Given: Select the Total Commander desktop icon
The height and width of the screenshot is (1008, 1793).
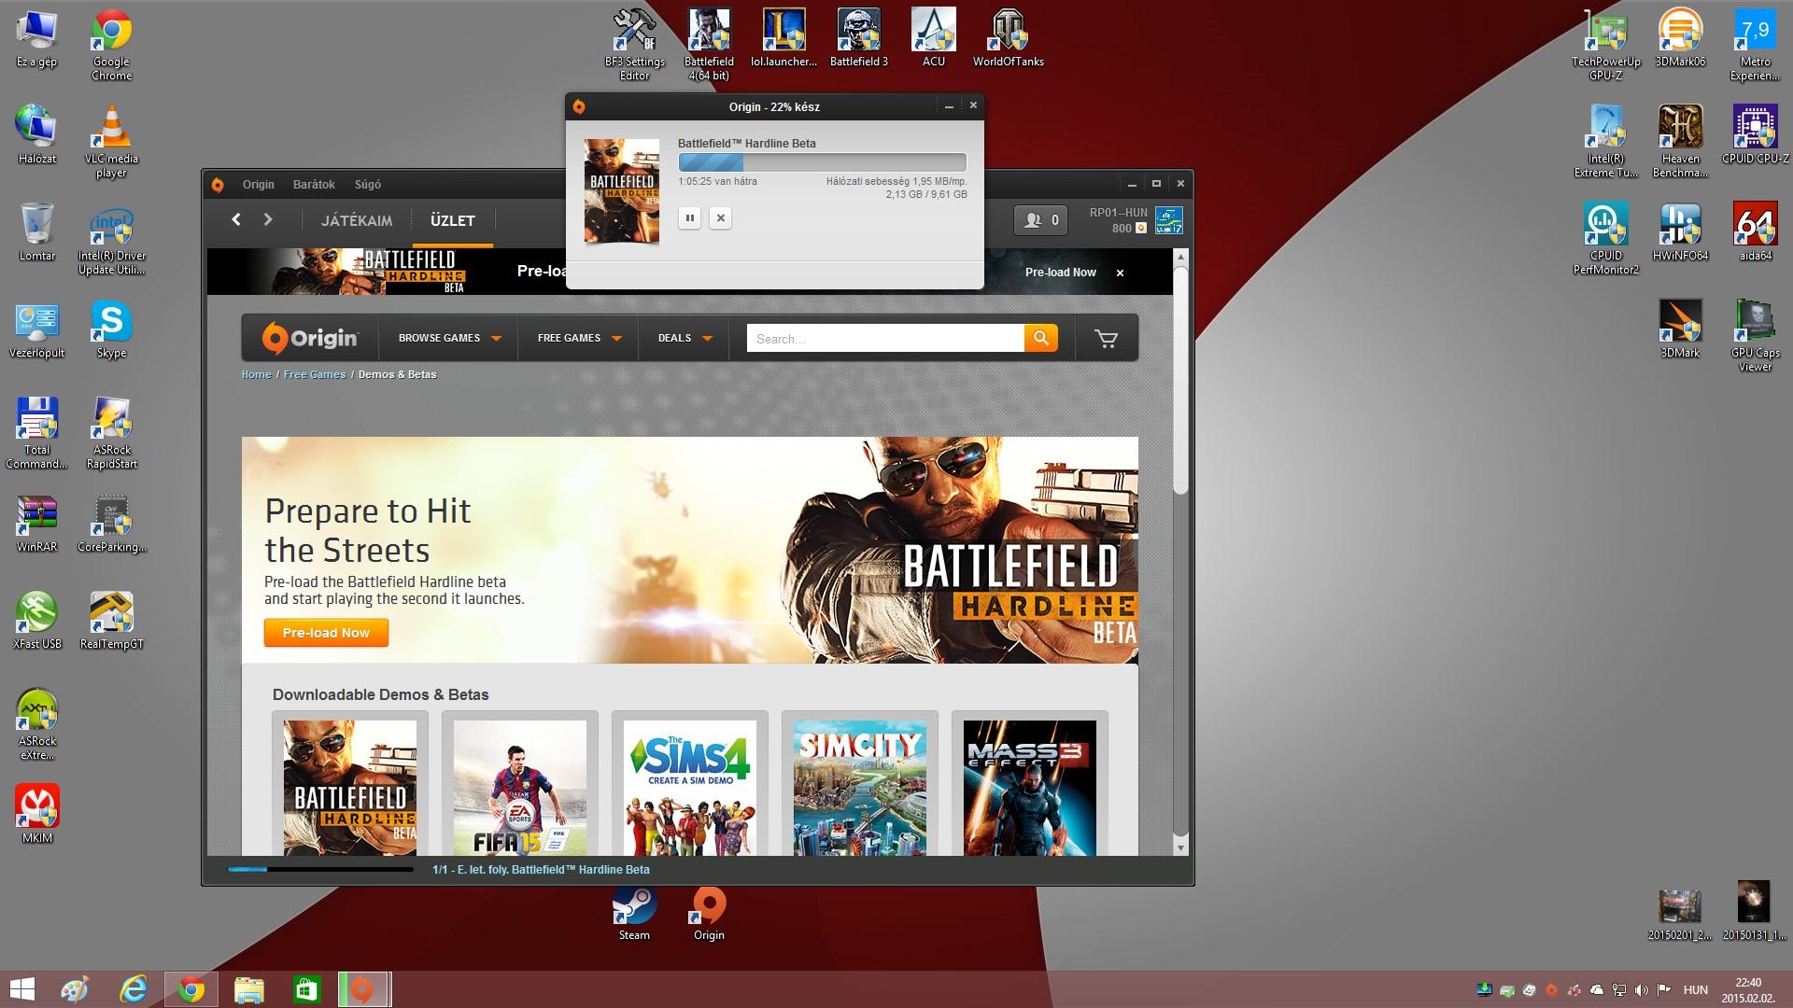Looking at the screenshot, I should click(36, 433).
